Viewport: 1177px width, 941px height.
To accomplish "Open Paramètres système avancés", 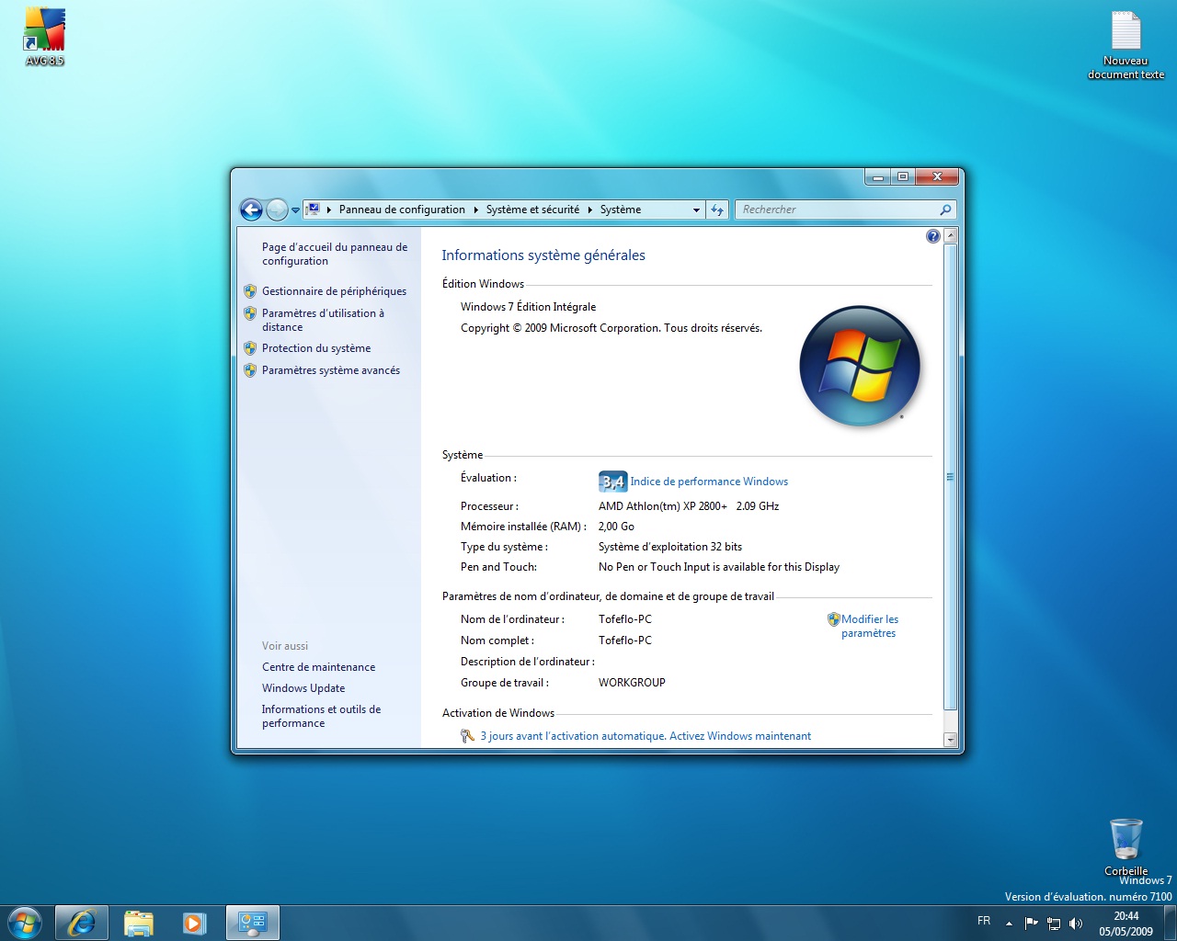I will [331, 370].
